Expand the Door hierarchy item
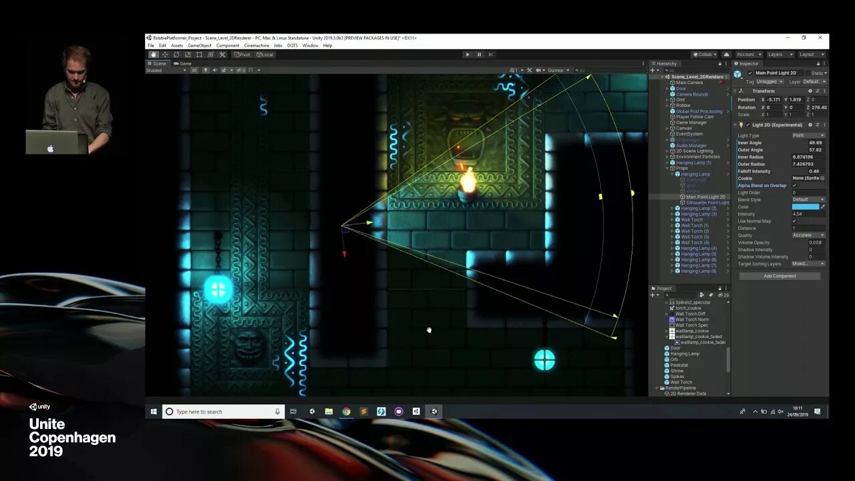This screenshot has height=481, width=855. click(x=668, y=89)
